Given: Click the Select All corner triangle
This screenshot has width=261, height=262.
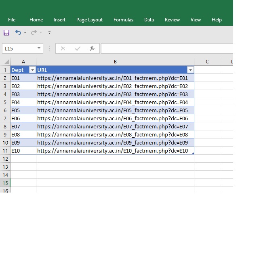Looking at the screenshot, I should click(6, 62).
